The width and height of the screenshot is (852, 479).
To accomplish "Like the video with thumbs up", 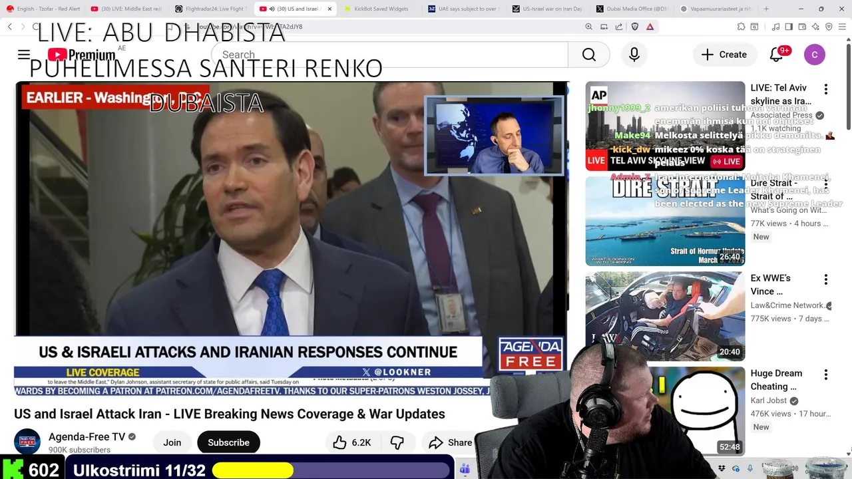I will pos(352,442).
